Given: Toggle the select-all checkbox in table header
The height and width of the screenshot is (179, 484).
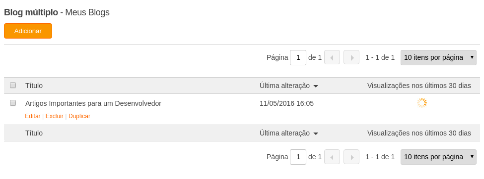Looking at the screenshot, I should click(13, 85).
